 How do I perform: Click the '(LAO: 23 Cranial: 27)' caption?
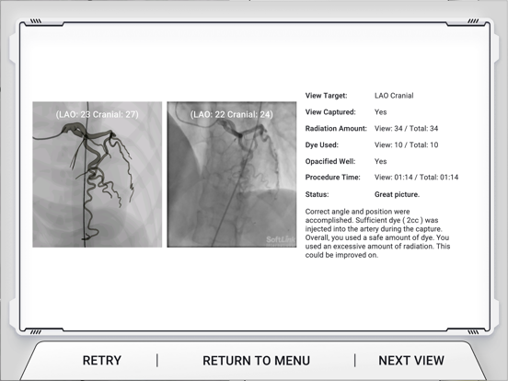pyautogui.click(x=97, y=114)
